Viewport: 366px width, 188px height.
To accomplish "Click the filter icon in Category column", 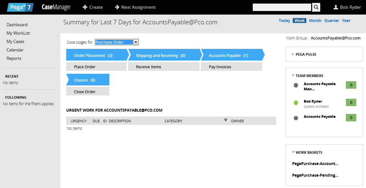I will tap(226, 120).
